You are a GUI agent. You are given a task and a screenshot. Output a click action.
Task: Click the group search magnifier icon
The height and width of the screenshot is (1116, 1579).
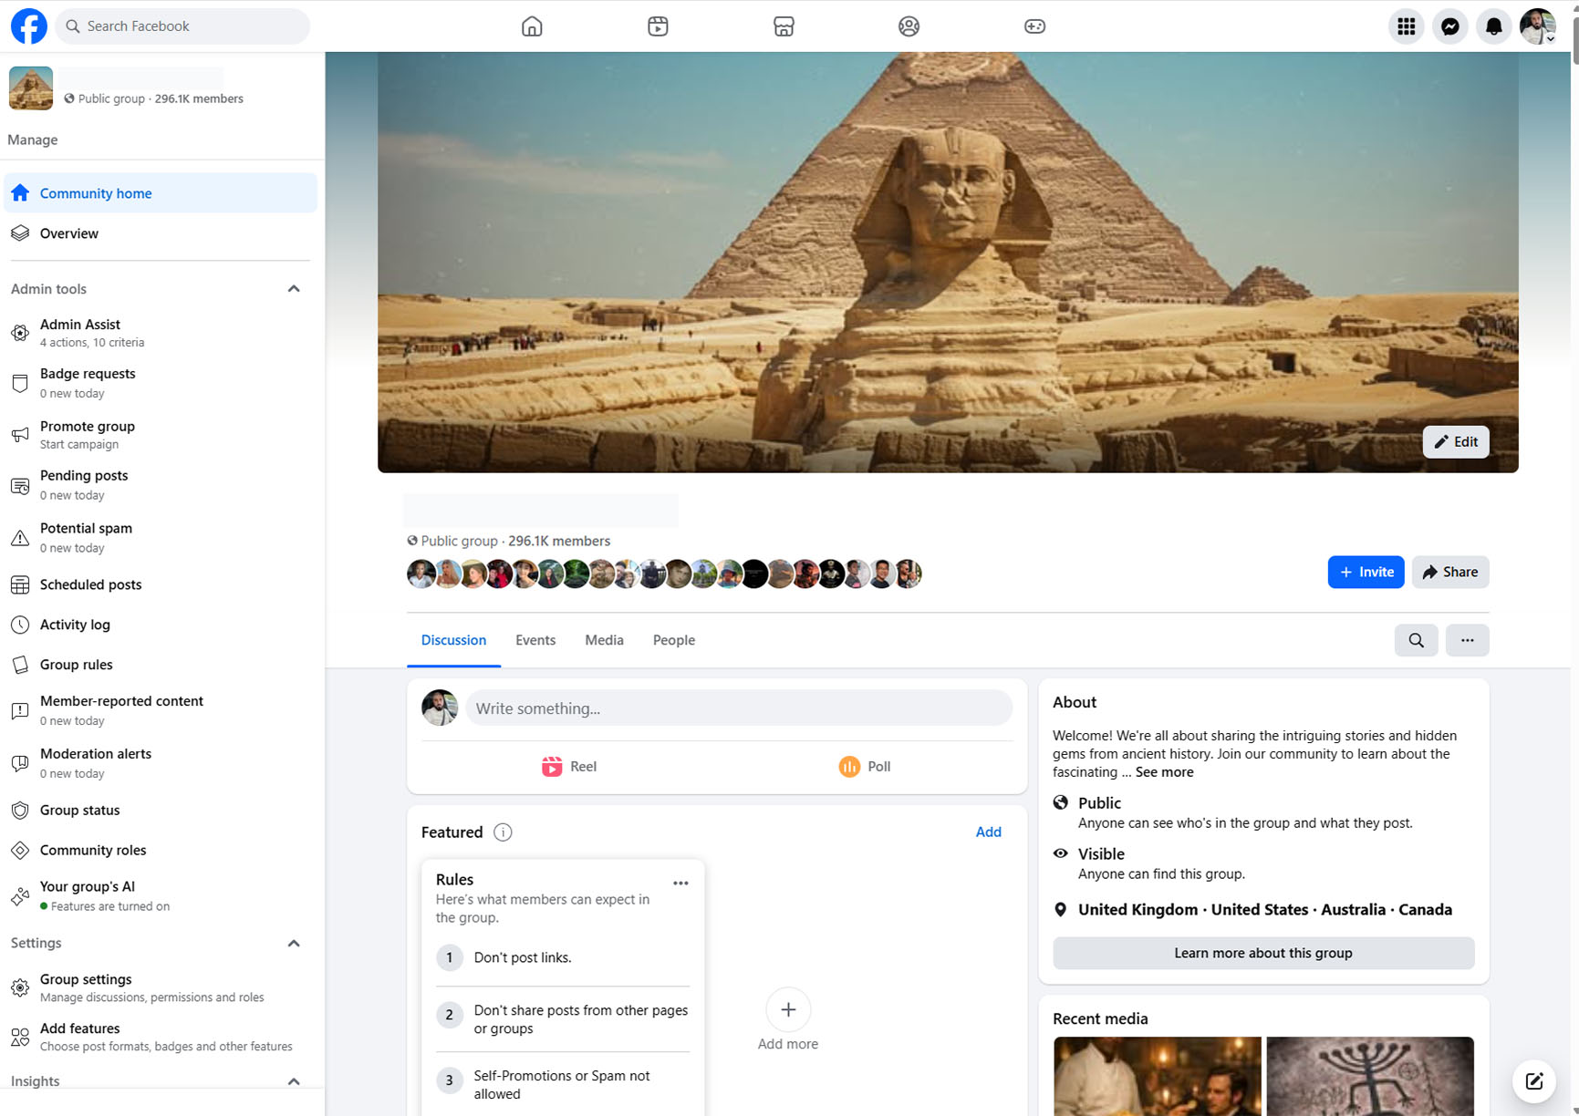[1416, 640]
